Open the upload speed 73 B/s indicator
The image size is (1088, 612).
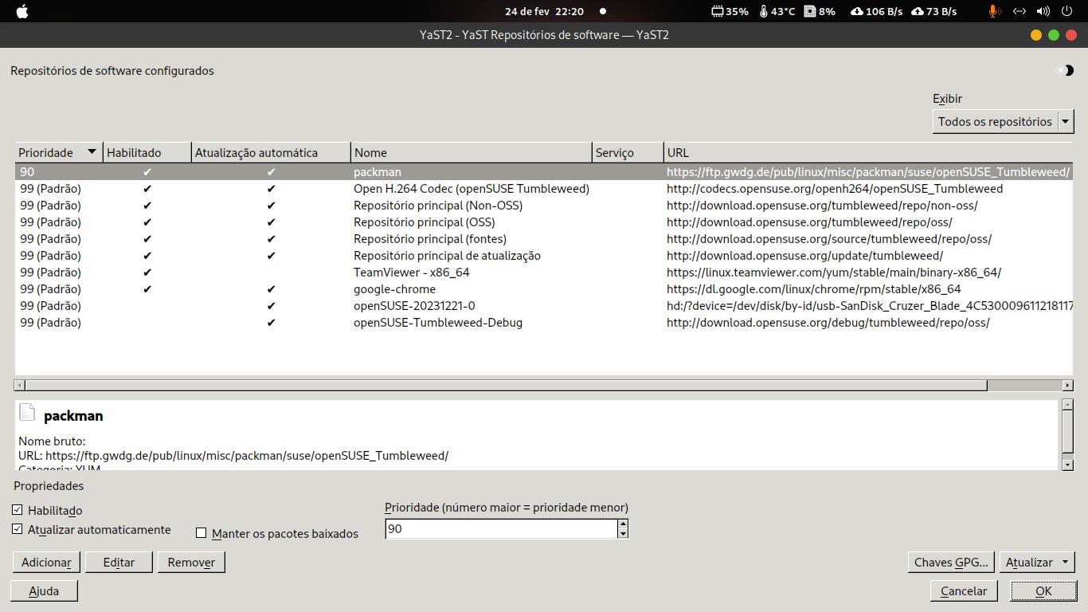click(933, 11)
